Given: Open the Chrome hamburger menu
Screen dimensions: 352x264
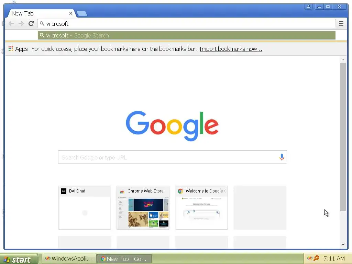Looking at the screenshot, I should click(341, 23).
